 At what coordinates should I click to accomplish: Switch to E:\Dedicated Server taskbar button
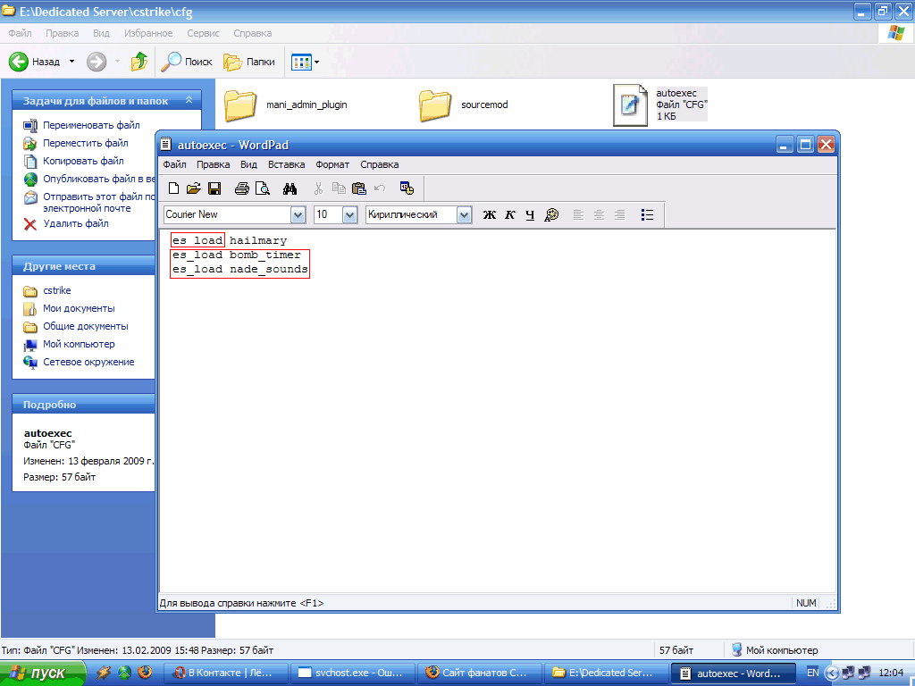(605, 673)
